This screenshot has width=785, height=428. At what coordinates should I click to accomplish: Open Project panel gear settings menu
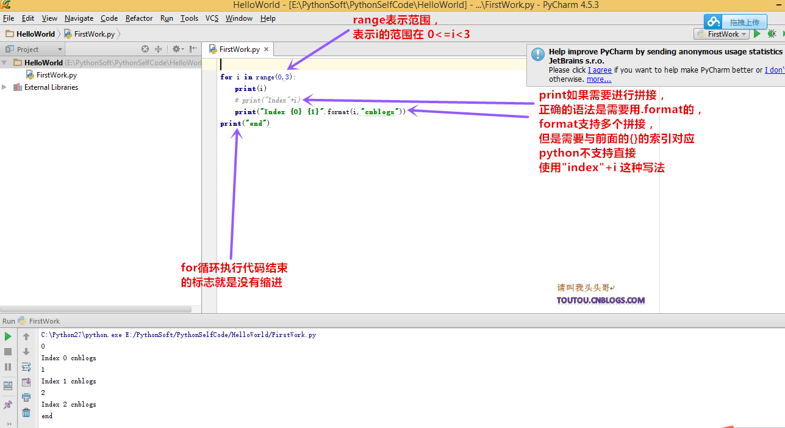(177, 49)
